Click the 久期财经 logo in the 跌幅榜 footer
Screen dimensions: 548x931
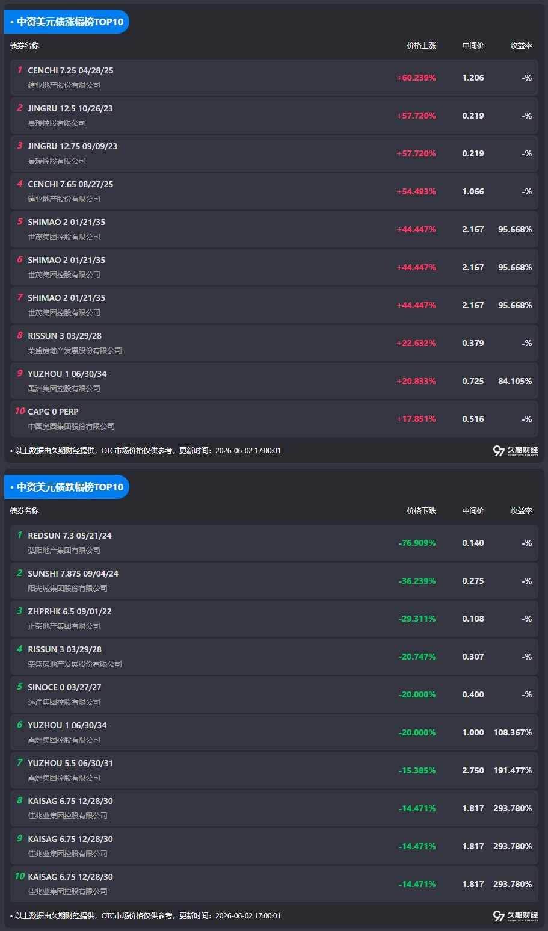pos(516,916)
